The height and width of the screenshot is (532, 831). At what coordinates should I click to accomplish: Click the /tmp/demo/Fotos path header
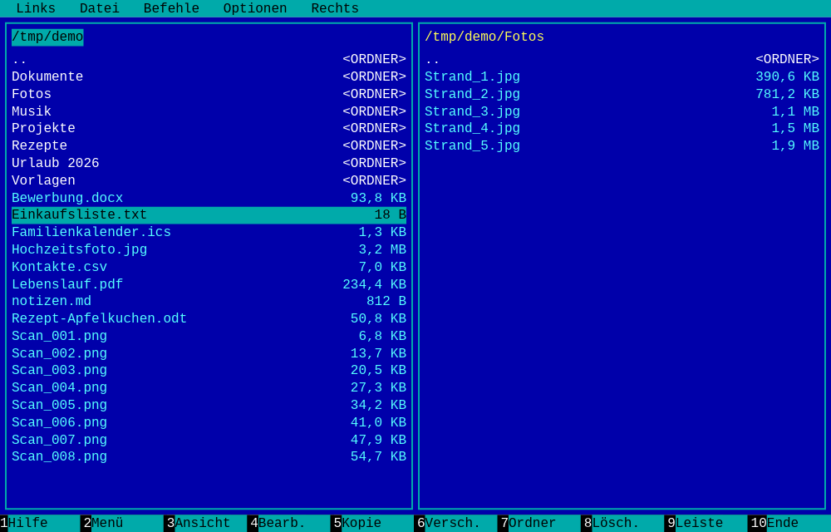(x=484, y=37)
